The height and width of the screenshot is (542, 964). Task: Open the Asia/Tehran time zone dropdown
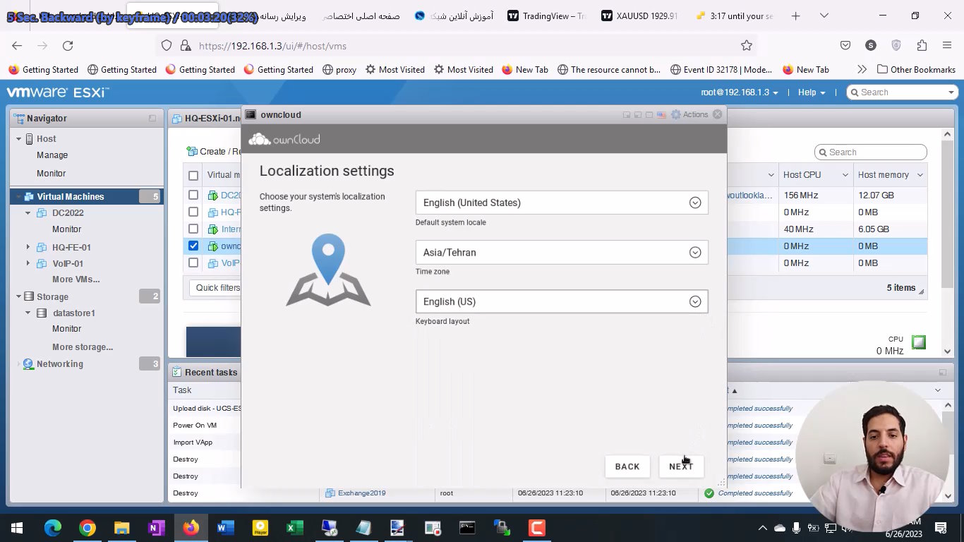tap(562, 252)
